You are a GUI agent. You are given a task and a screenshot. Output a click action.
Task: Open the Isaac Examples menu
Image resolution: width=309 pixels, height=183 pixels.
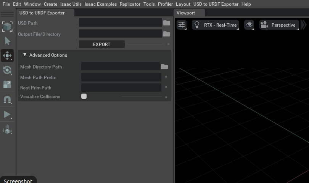pos(101,4)
